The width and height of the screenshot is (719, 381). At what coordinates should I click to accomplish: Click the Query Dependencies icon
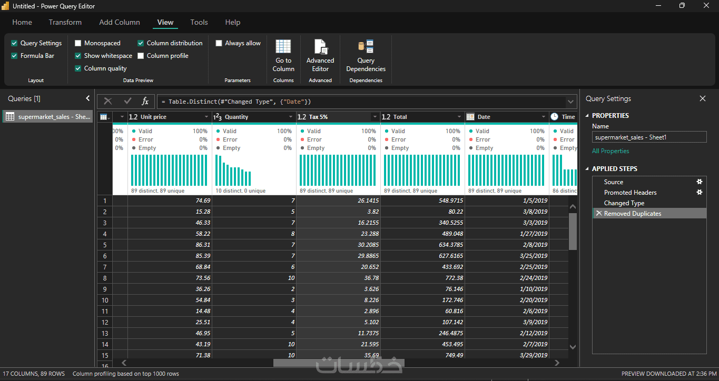coord(366,47)
